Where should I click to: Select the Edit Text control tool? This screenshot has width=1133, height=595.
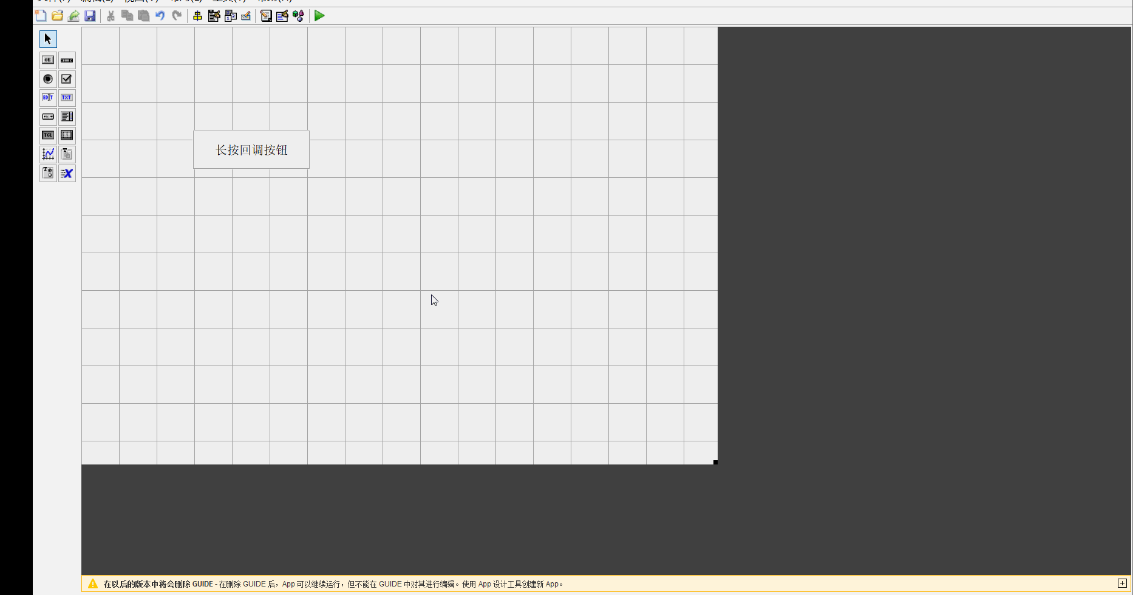coord(47,97)
